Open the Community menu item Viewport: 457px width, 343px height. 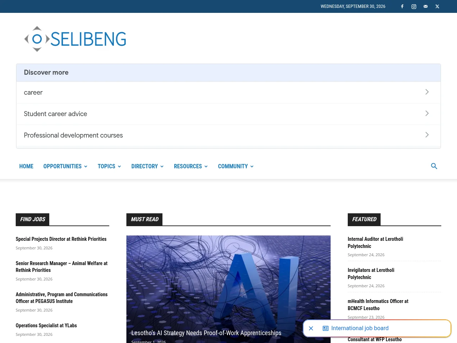click(x=233, y=166)
